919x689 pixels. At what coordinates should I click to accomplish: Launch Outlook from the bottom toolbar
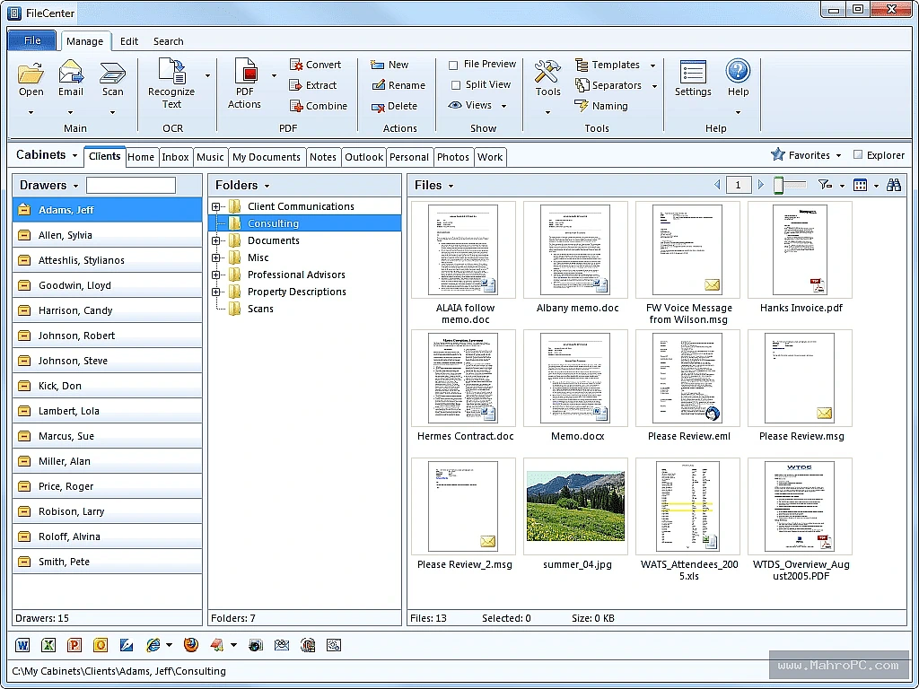point(101,645)
